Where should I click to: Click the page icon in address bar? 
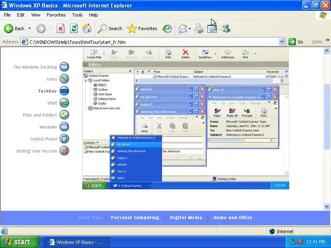(x=25, y=42)
